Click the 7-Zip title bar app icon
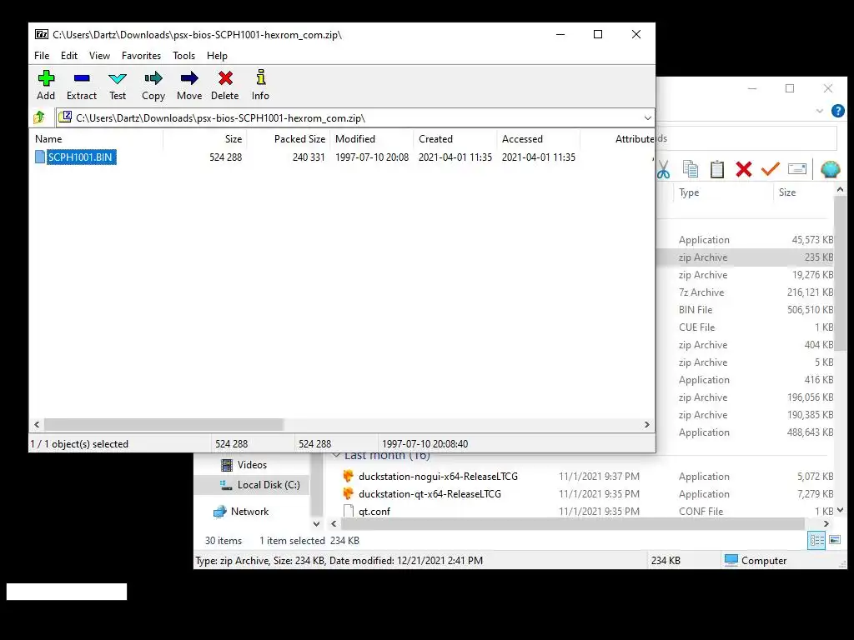This screenshot has width=854, height=640. point(42,34)
